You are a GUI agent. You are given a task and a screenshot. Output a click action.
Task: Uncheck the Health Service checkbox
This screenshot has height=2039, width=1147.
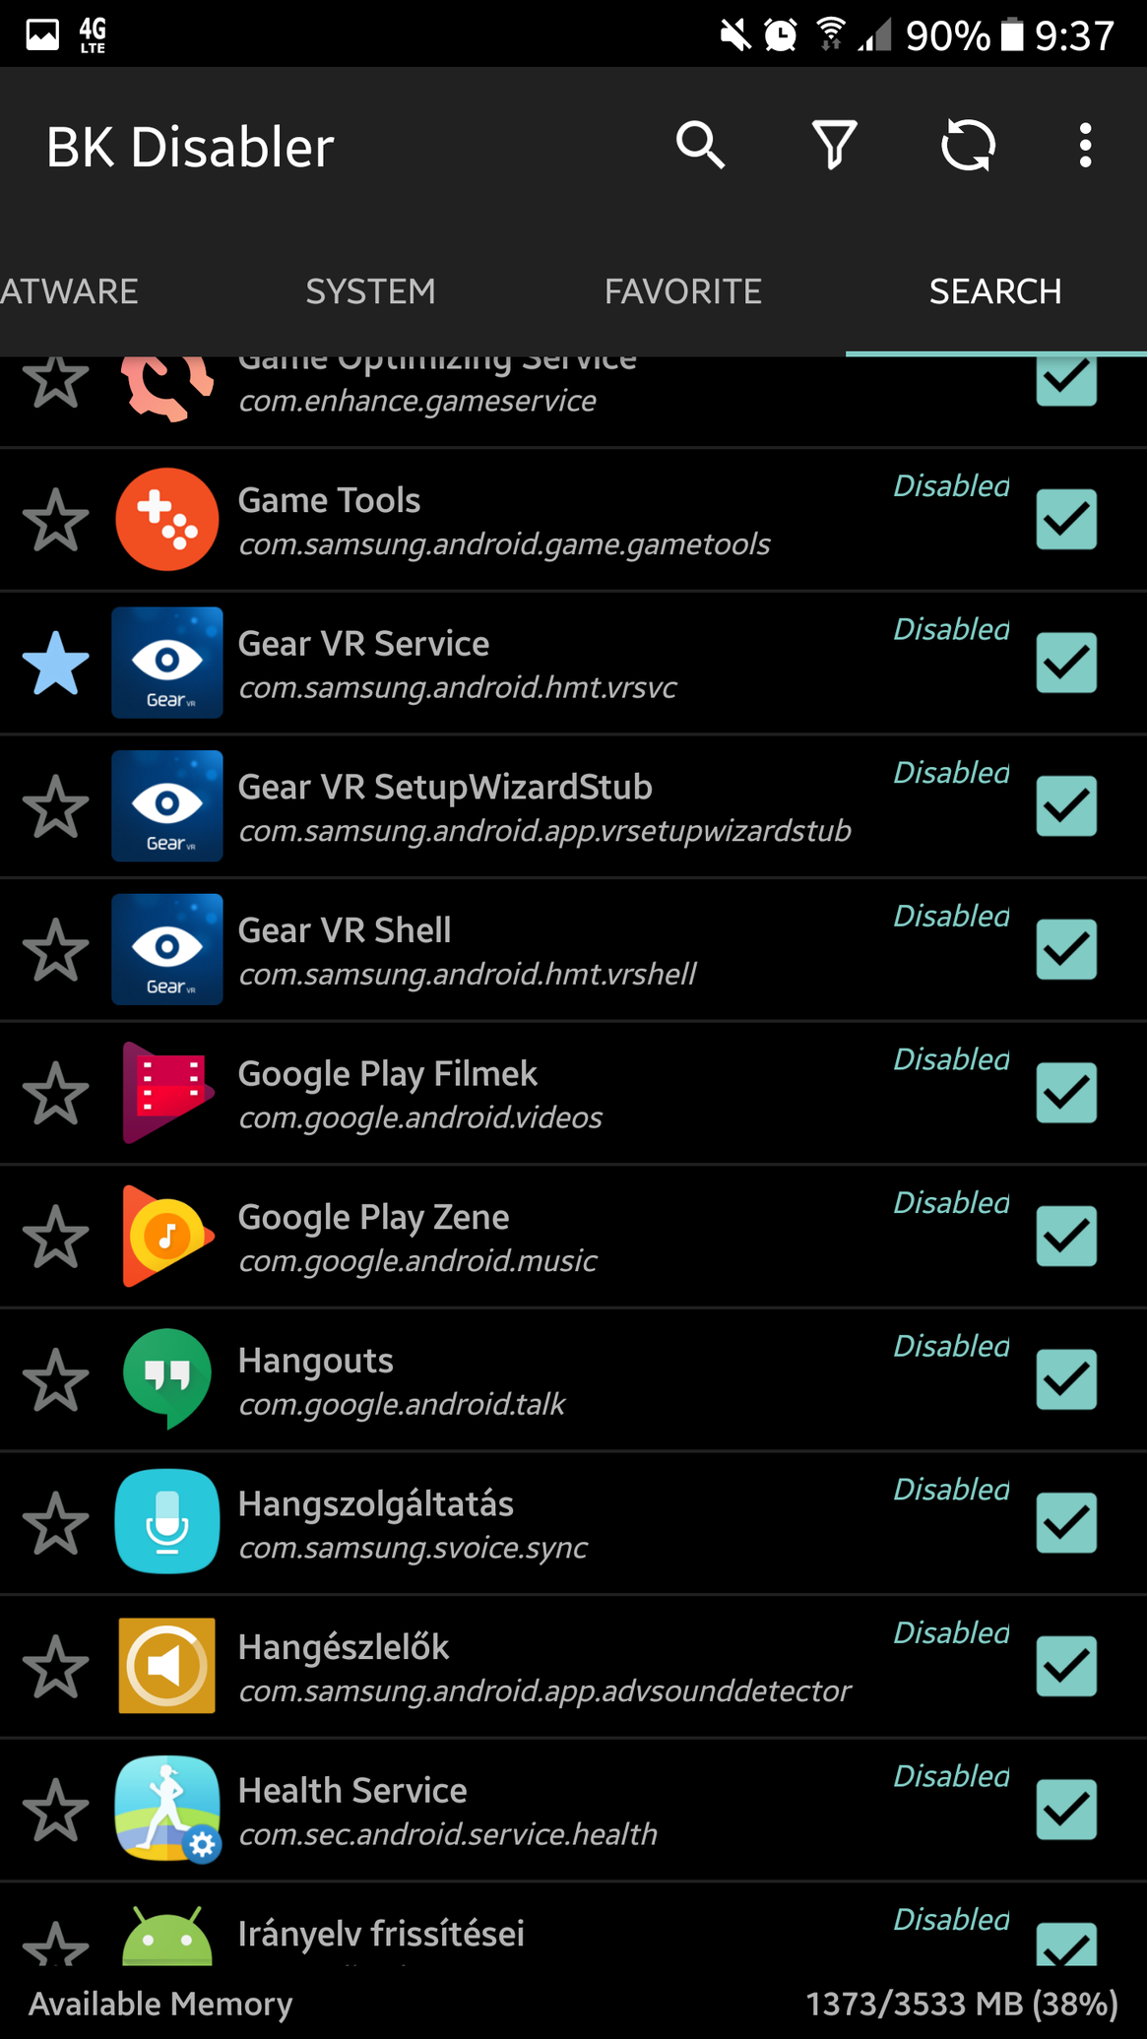coord(1066,1810)
